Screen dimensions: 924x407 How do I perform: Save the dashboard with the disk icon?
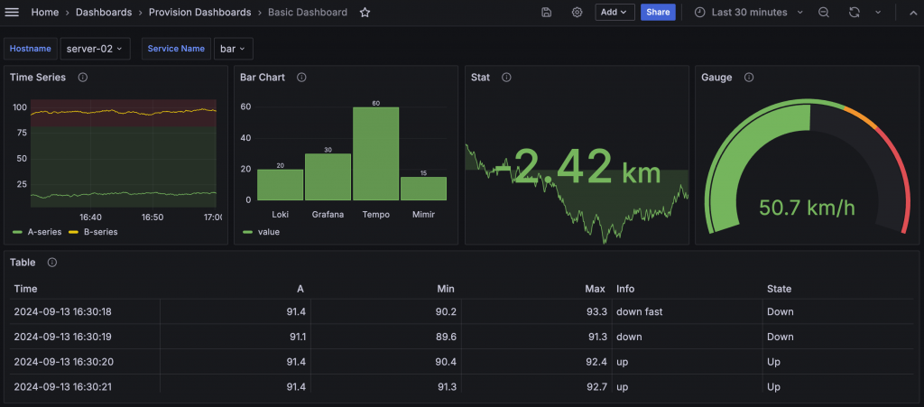click(546, 13)
